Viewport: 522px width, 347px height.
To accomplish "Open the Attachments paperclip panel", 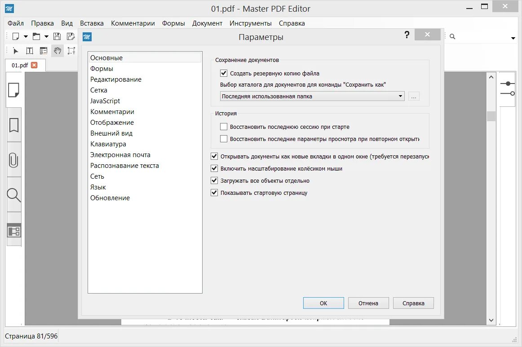I will point(13,160).
